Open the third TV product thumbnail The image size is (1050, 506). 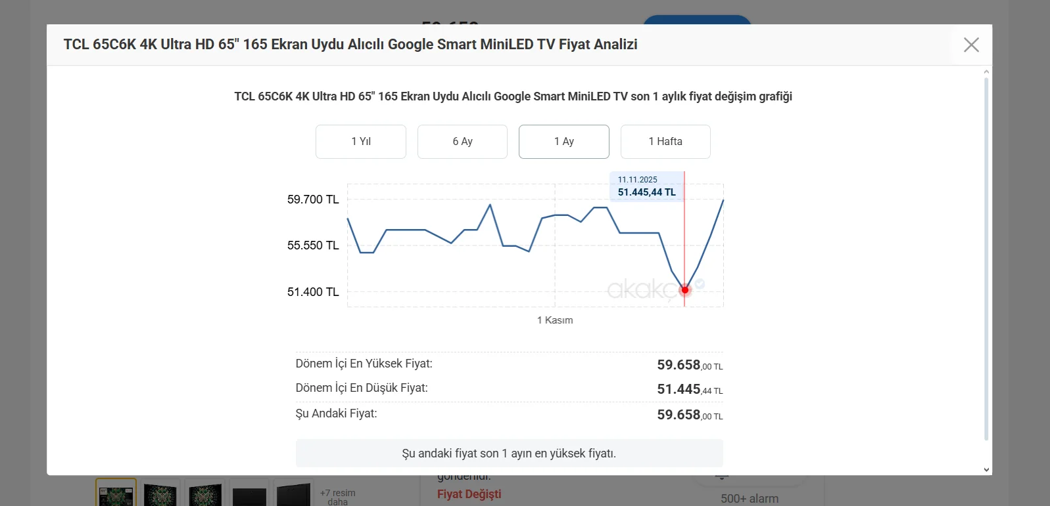pyautogui.click(x=205, y=494)
